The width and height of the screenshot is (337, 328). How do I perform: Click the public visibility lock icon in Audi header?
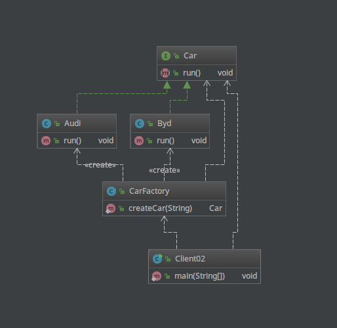[57, 124]
